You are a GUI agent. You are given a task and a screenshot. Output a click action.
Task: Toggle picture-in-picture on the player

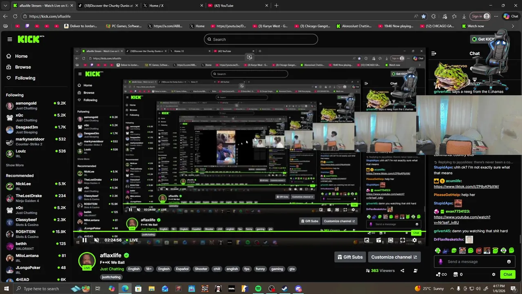[367, 240]
